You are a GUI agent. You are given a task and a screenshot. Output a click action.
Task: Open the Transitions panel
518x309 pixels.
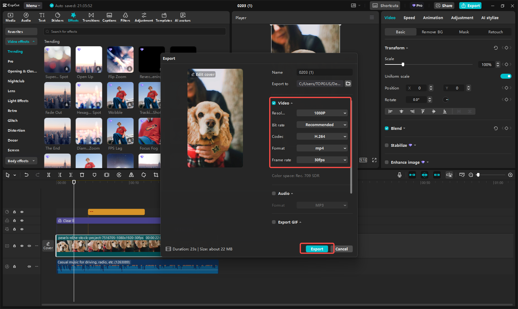coord(91,17)
